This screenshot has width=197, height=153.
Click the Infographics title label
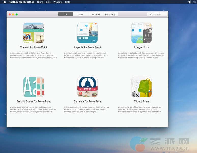pos(142,47)
